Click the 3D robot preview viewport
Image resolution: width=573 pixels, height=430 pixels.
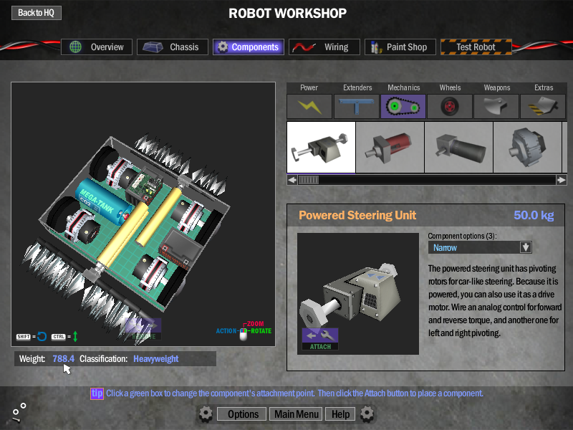click(x=143, y=214)
